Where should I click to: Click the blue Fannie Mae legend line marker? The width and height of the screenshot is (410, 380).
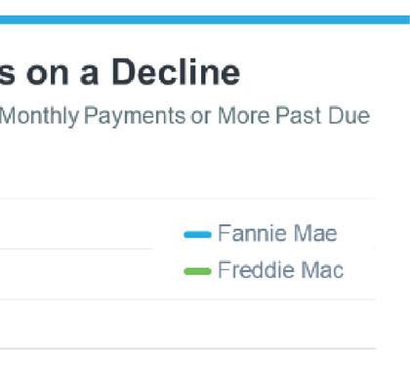click(197, 235)
